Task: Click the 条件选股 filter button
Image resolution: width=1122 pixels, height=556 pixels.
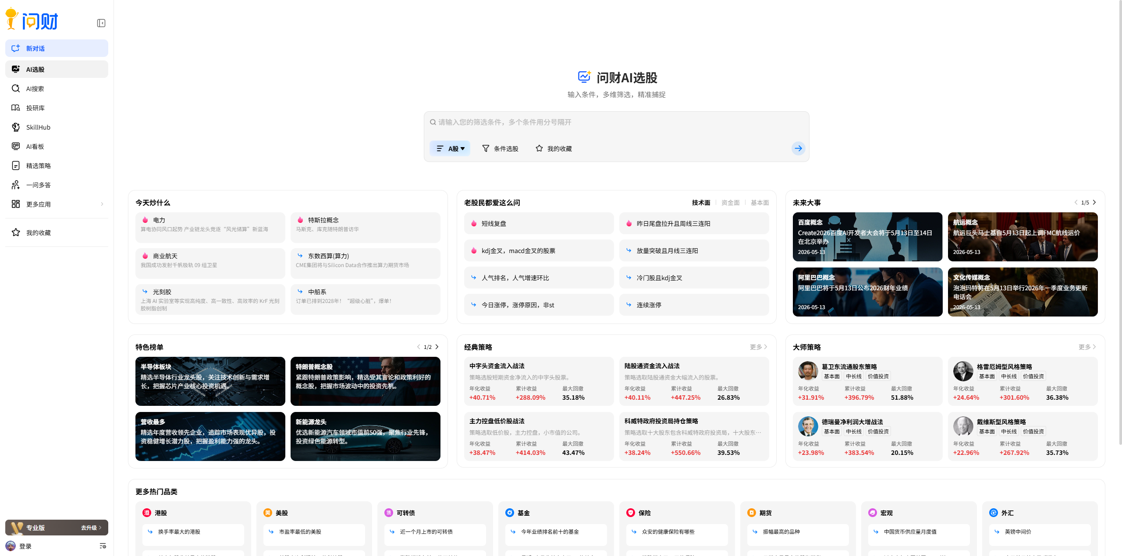Action: coord(500,148)
